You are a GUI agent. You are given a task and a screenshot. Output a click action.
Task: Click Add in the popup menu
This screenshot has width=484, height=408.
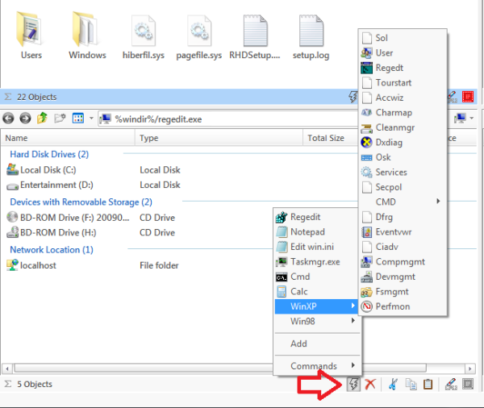click(317, 343)
